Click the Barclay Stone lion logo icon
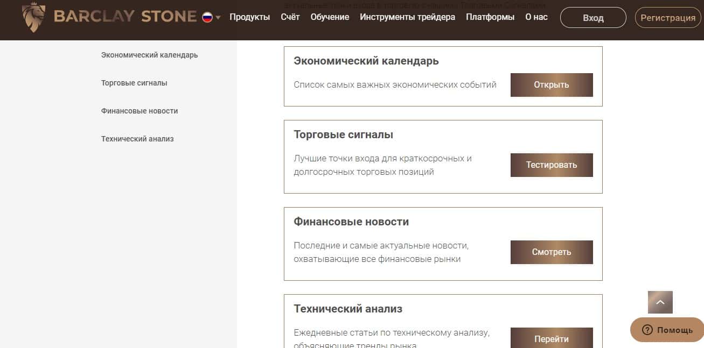This screenshot has height=348, width=704. pyautogui.click(x=34, y=17)
